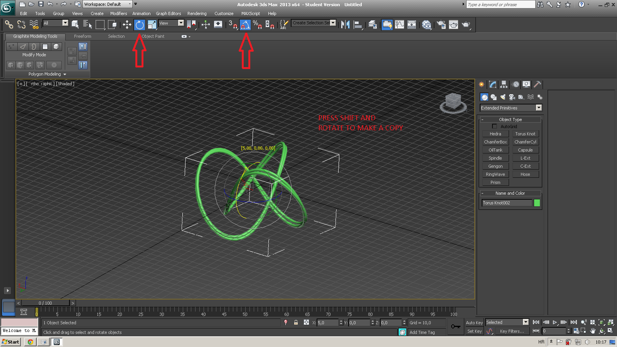Image resolution: width=617 pixels, height=347 pixels.
Task: Open the Rendering menu
Action: tap(197, 13)
